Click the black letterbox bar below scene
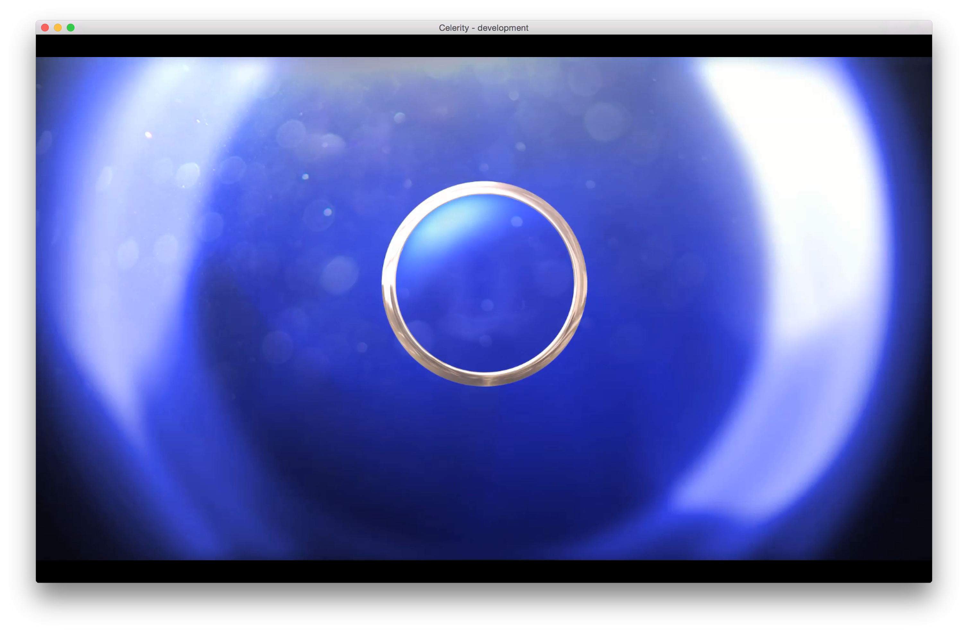The image size is (968, 634). coord(484,571)
